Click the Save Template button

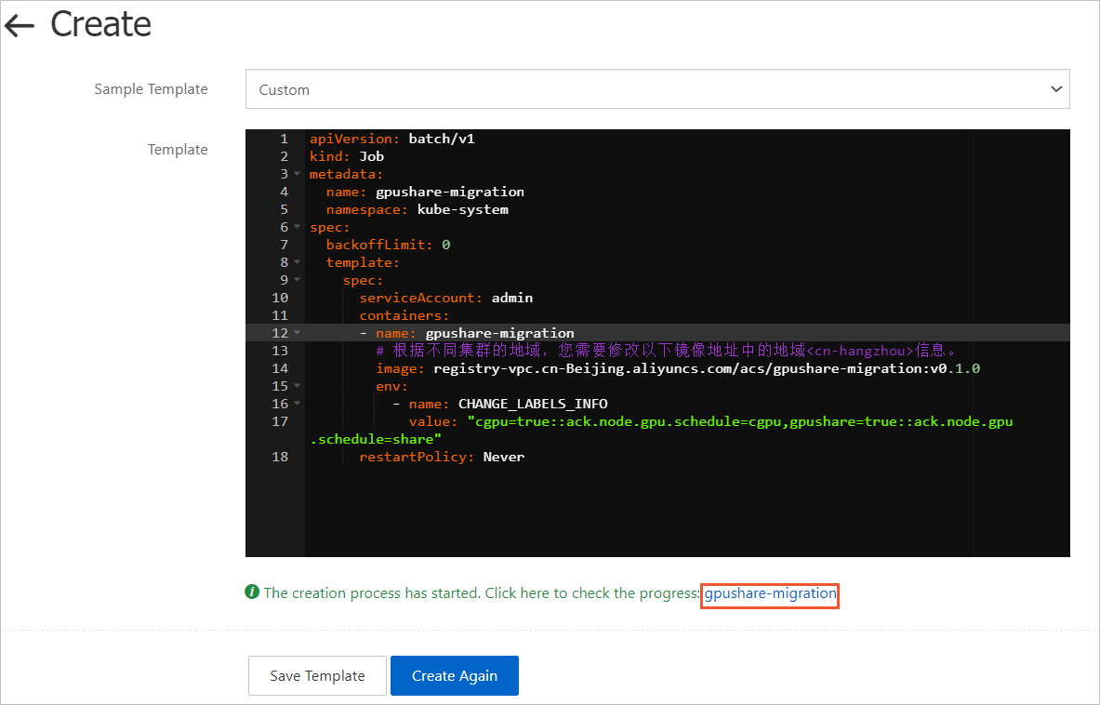click(317, 675)
